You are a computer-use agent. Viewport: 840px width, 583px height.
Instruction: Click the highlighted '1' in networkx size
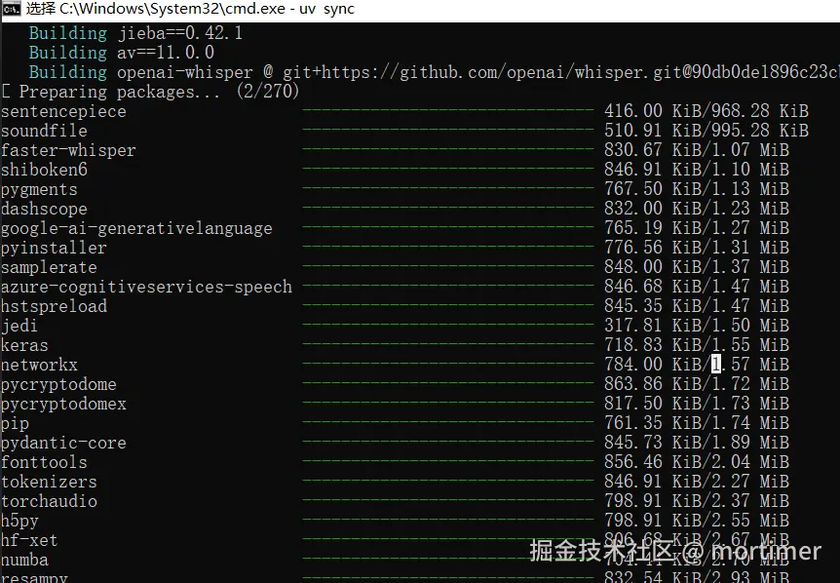(716, 365)
